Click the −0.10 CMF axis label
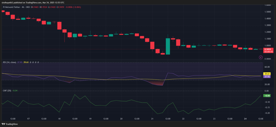 (x=267, y=102)
